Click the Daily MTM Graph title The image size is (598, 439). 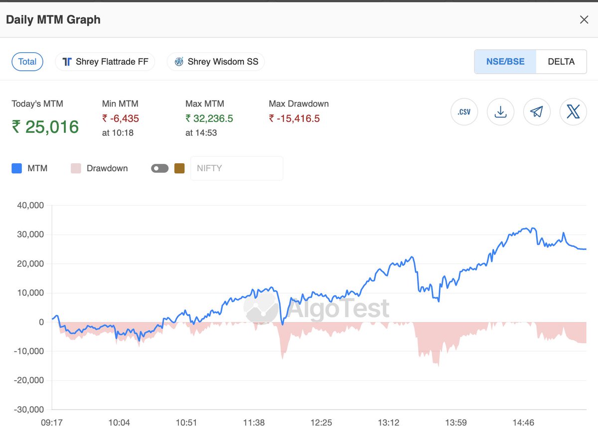tap(53, 20)
